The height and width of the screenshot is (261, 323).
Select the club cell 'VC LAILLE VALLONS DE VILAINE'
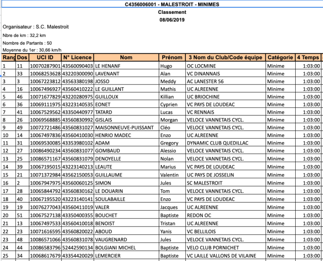(x=222, y=256)
